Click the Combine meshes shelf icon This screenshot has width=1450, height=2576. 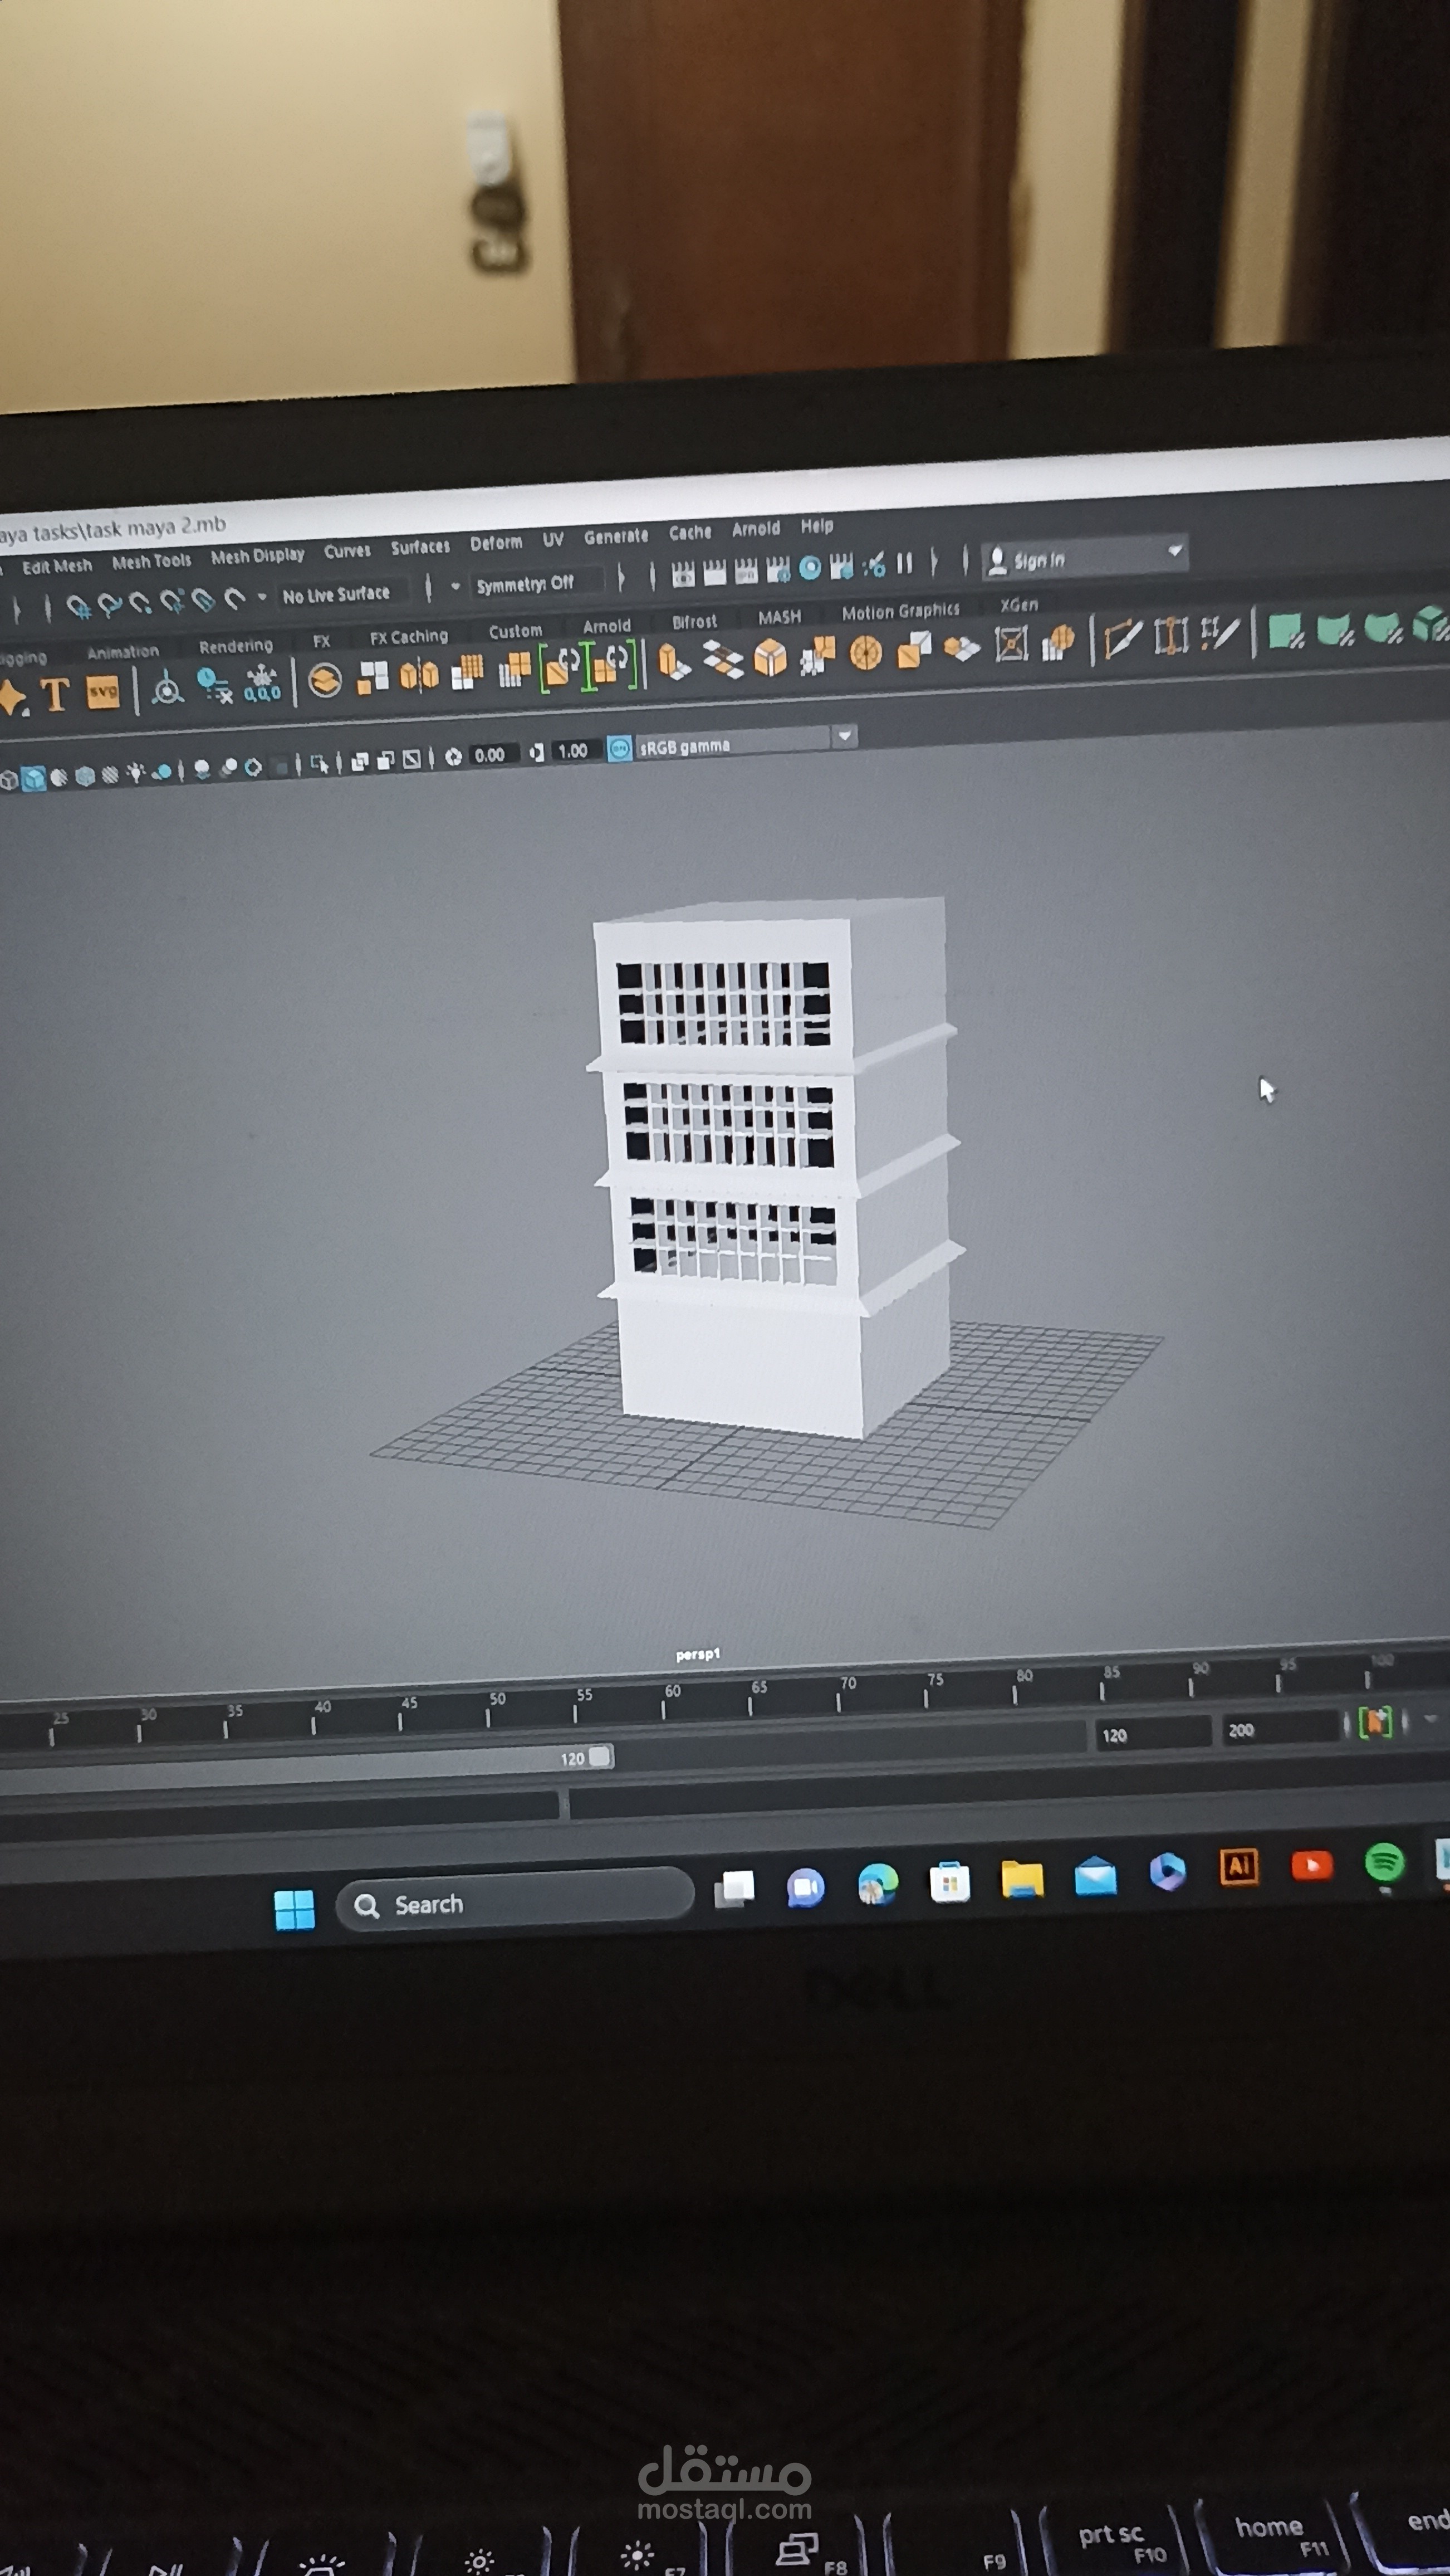[324, 681]
